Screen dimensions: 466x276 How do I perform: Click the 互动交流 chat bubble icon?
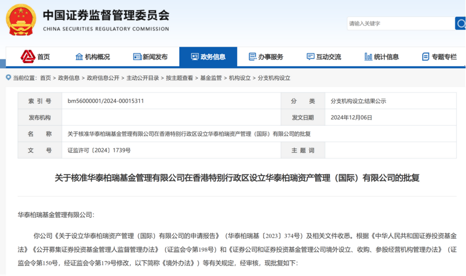[310, 57]
